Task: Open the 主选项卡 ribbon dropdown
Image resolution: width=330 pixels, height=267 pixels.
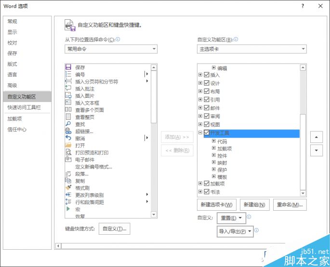Action: coord(251,49)
